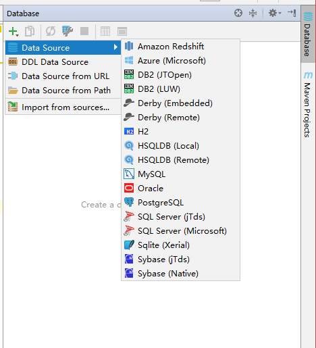Hide the Database panel with arrow icon
The image size is (316, 348).
292,13
